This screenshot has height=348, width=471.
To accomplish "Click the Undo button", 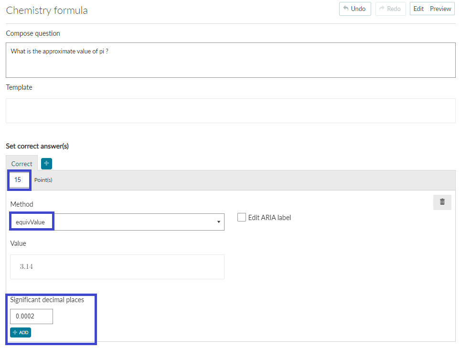I will [x=355, y=9].
